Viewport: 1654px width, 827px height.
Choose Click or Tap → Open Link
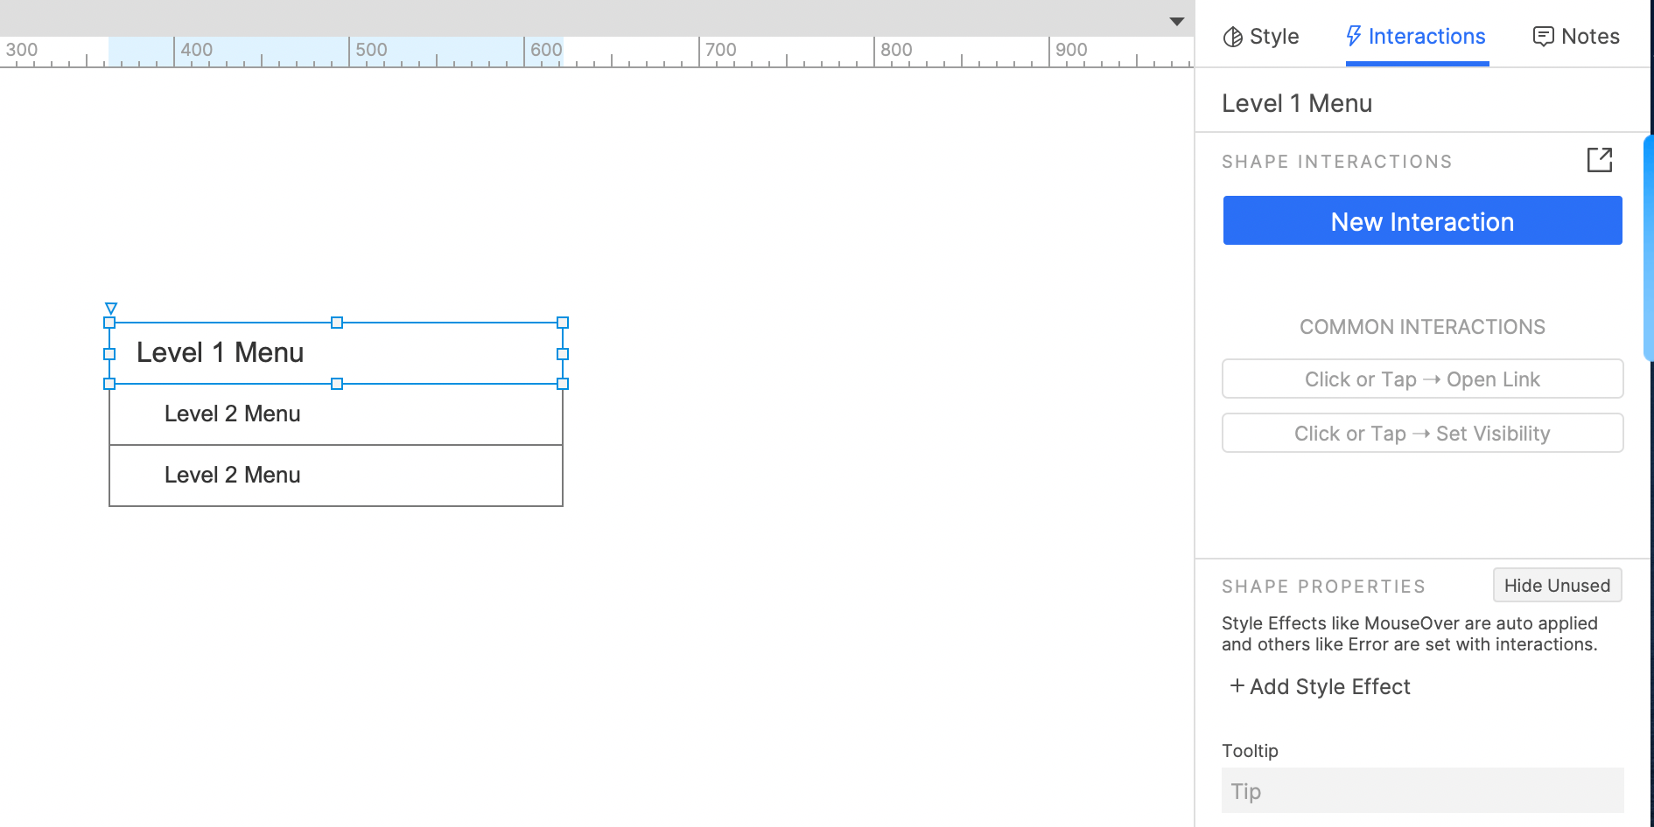tap(1422, 379)
